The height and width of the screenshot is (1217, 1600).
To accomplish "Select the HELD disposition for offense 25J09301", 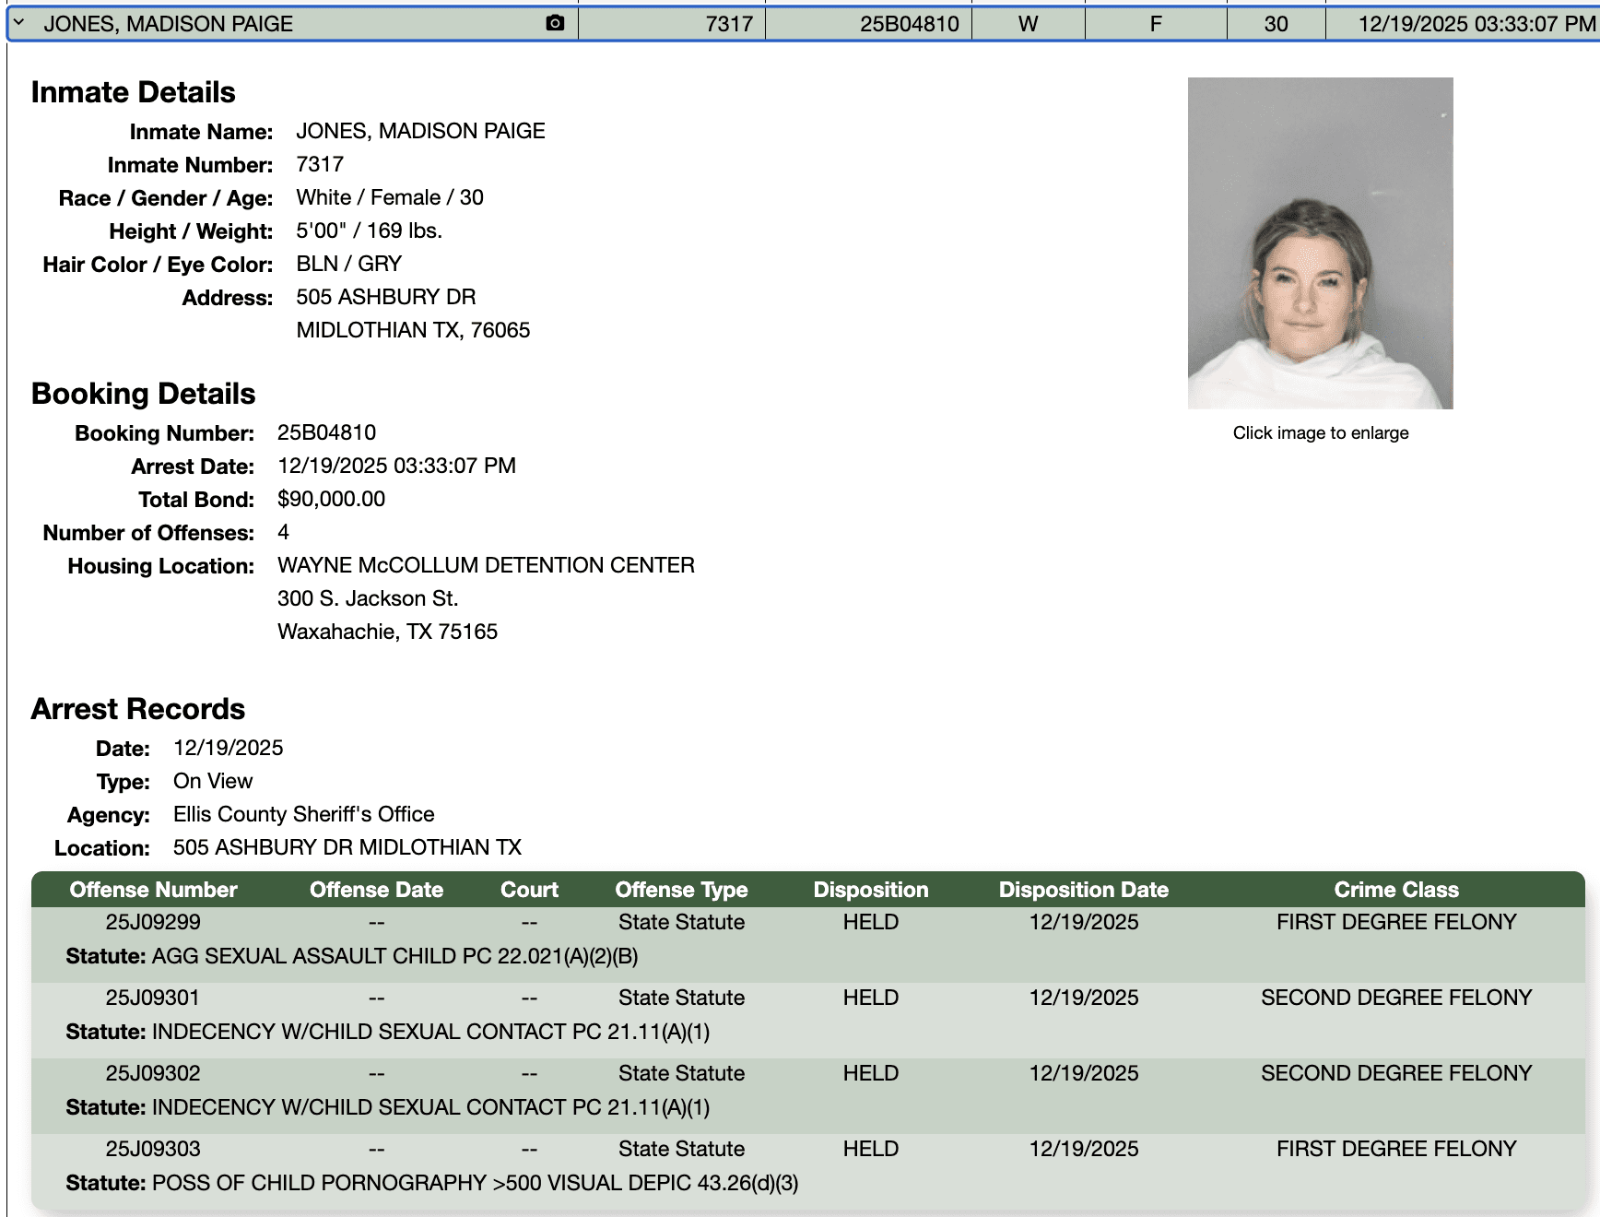I will pos(870,997).
